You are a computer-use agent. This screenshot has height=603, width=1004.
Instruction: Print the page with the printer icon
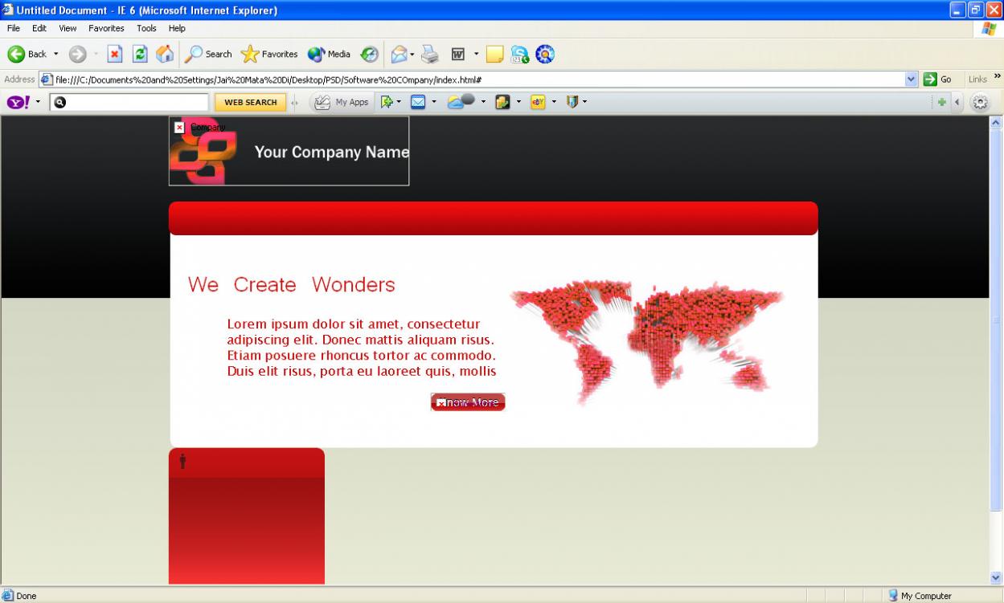pos(430,54)
